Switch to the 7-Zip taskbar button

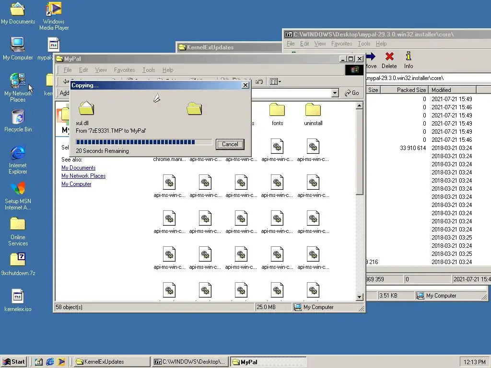point(190,362)
